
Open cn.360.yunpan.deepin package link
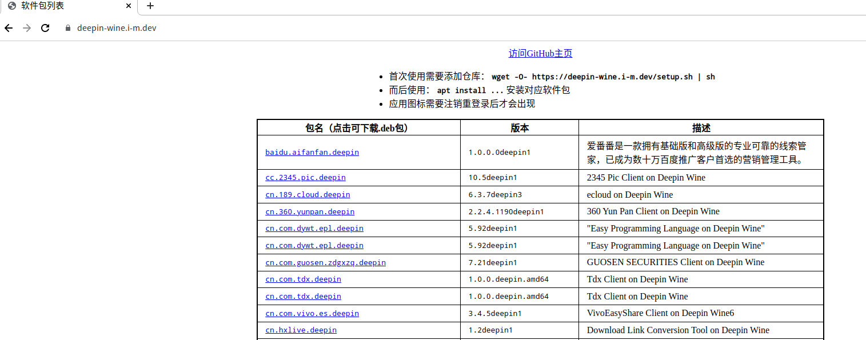310,212
